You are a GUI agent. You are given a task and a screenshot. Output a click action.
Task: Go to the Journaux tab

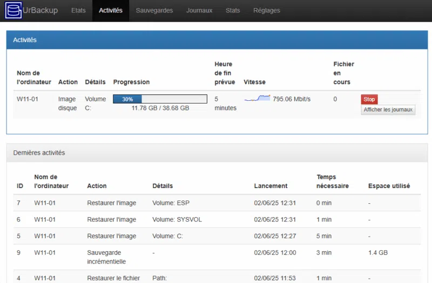[x=199, y=10]
